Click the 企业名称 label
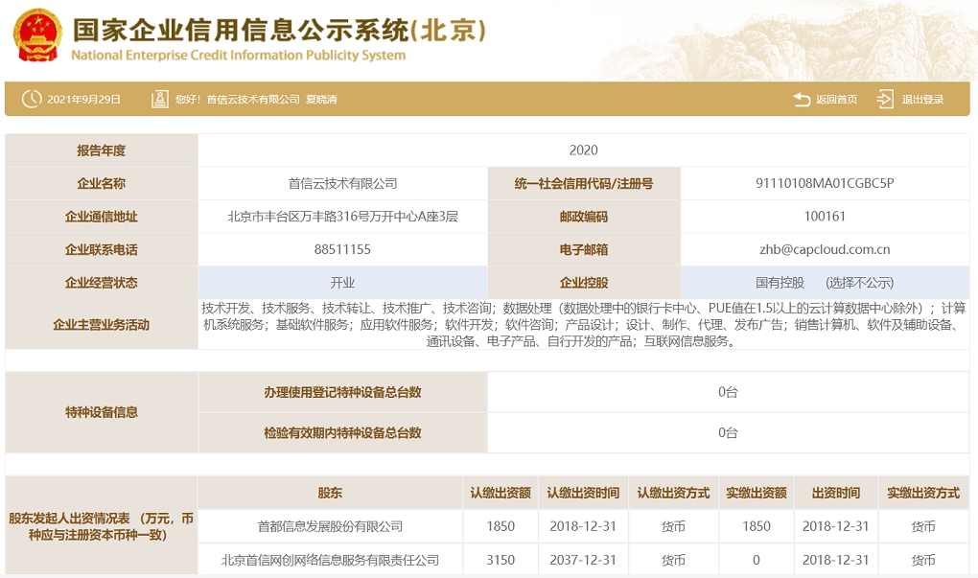The height and width of the screenshot is (578, 978). click(101, 183)
